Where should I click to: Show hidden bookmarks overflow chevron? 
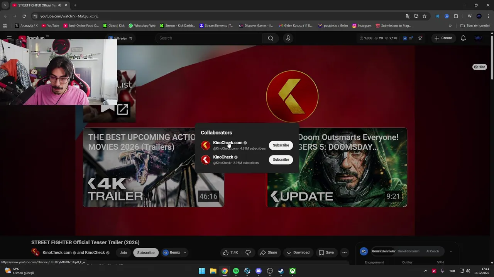[450, 26]
